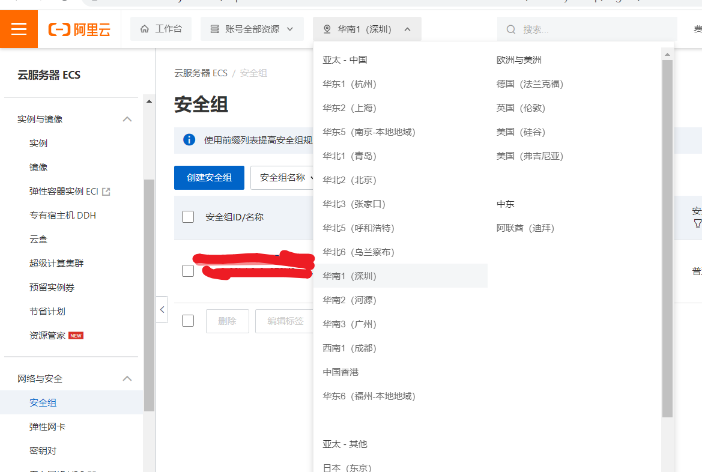This screenshot has width=702, height=472.
Task: Select region 华北5（呼和浩特）
Action: 359,228
